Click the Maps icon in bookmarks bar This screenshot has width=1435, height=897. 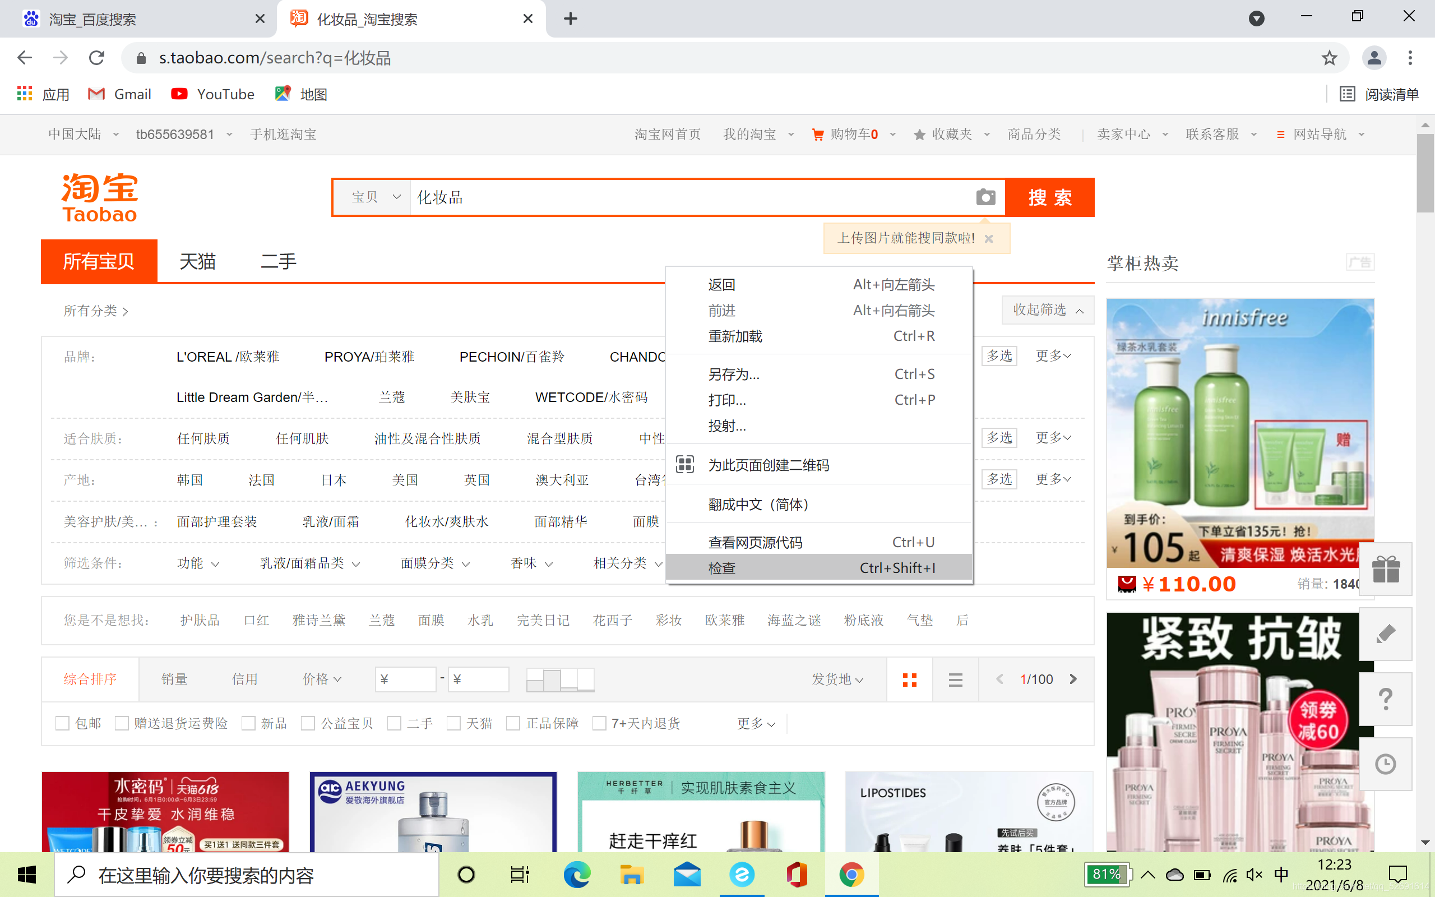click(x=285, y=94)
